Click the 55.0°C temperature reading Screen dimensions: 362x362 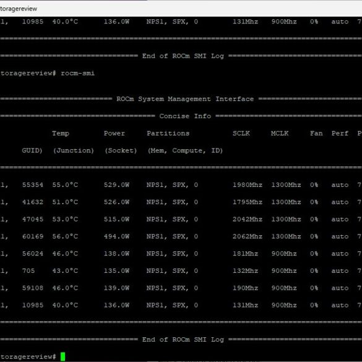[65, 185]
